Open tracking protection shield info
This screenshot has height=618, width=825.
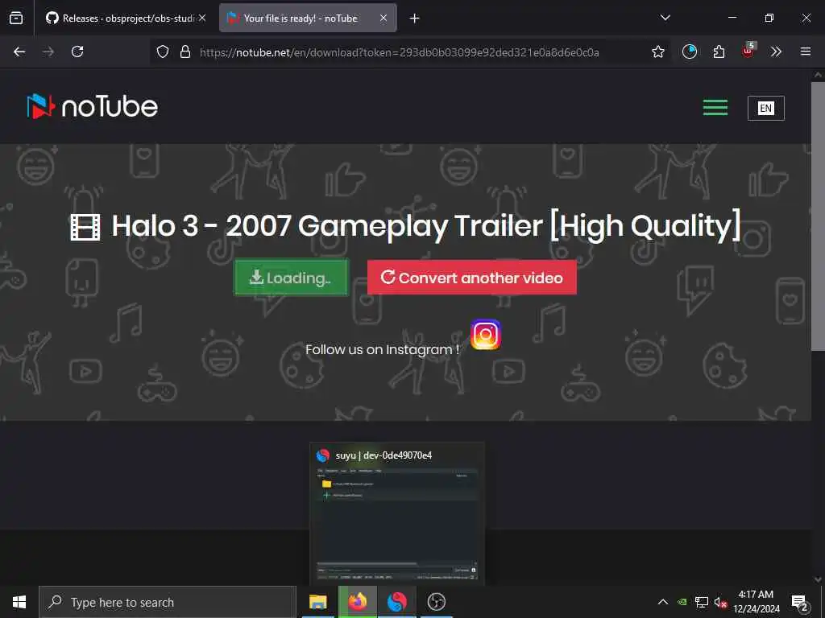pos(163,51)
